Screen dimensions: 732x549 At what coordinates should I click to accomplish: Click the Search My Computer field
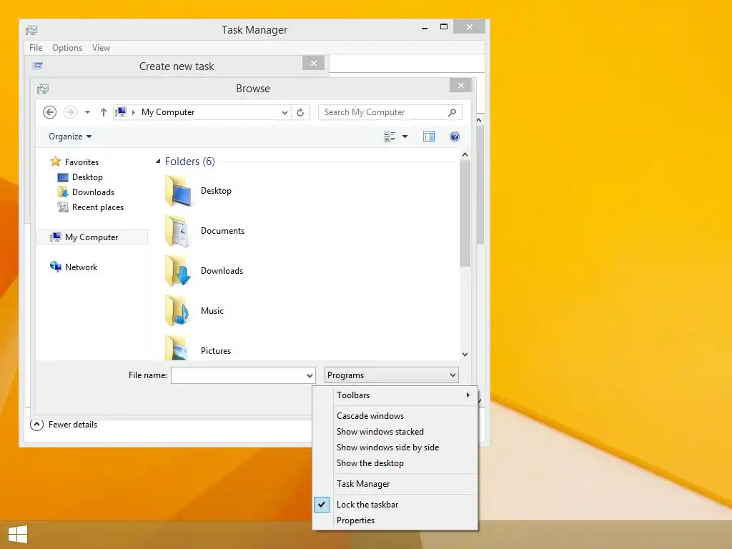390,112
